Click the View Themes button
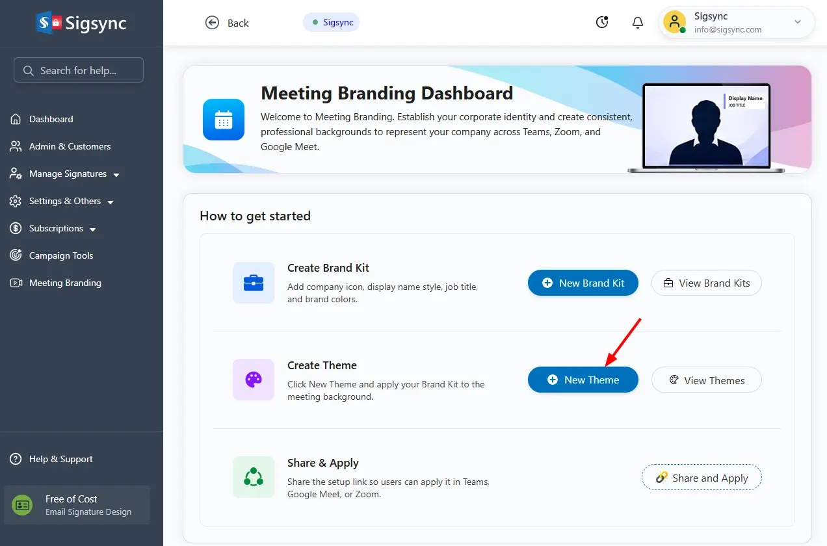Image resolution: width=827 pixels, height=546 pixels. (706, 380)
